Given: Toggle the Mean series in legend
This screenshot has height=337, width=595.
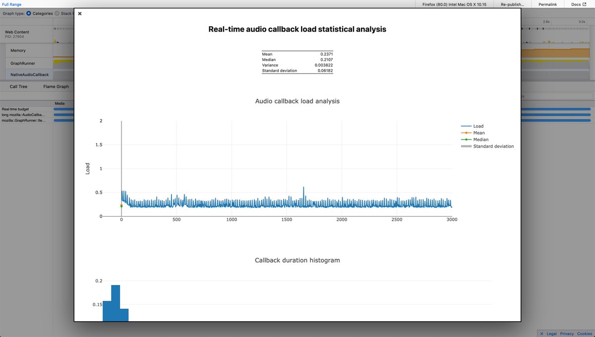Looking at the screenshot, I should (x=473, y=133).
